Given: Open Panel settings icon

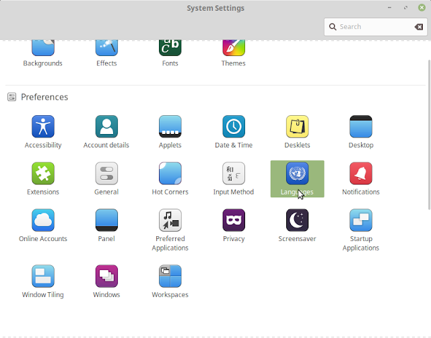Looking at the screenshot, I should pos(106,220).
